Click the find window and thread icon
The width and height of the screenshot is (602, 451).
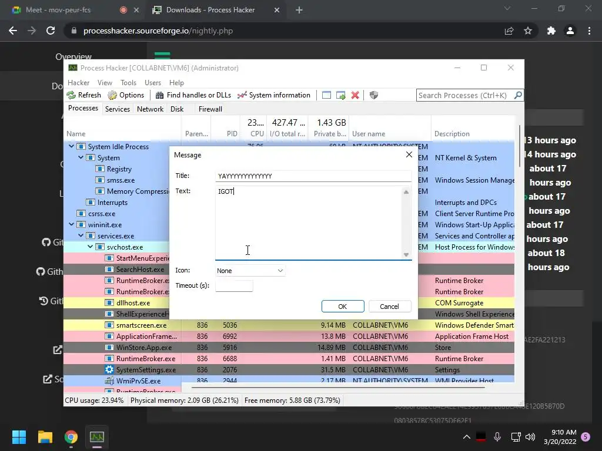point(340,95)
